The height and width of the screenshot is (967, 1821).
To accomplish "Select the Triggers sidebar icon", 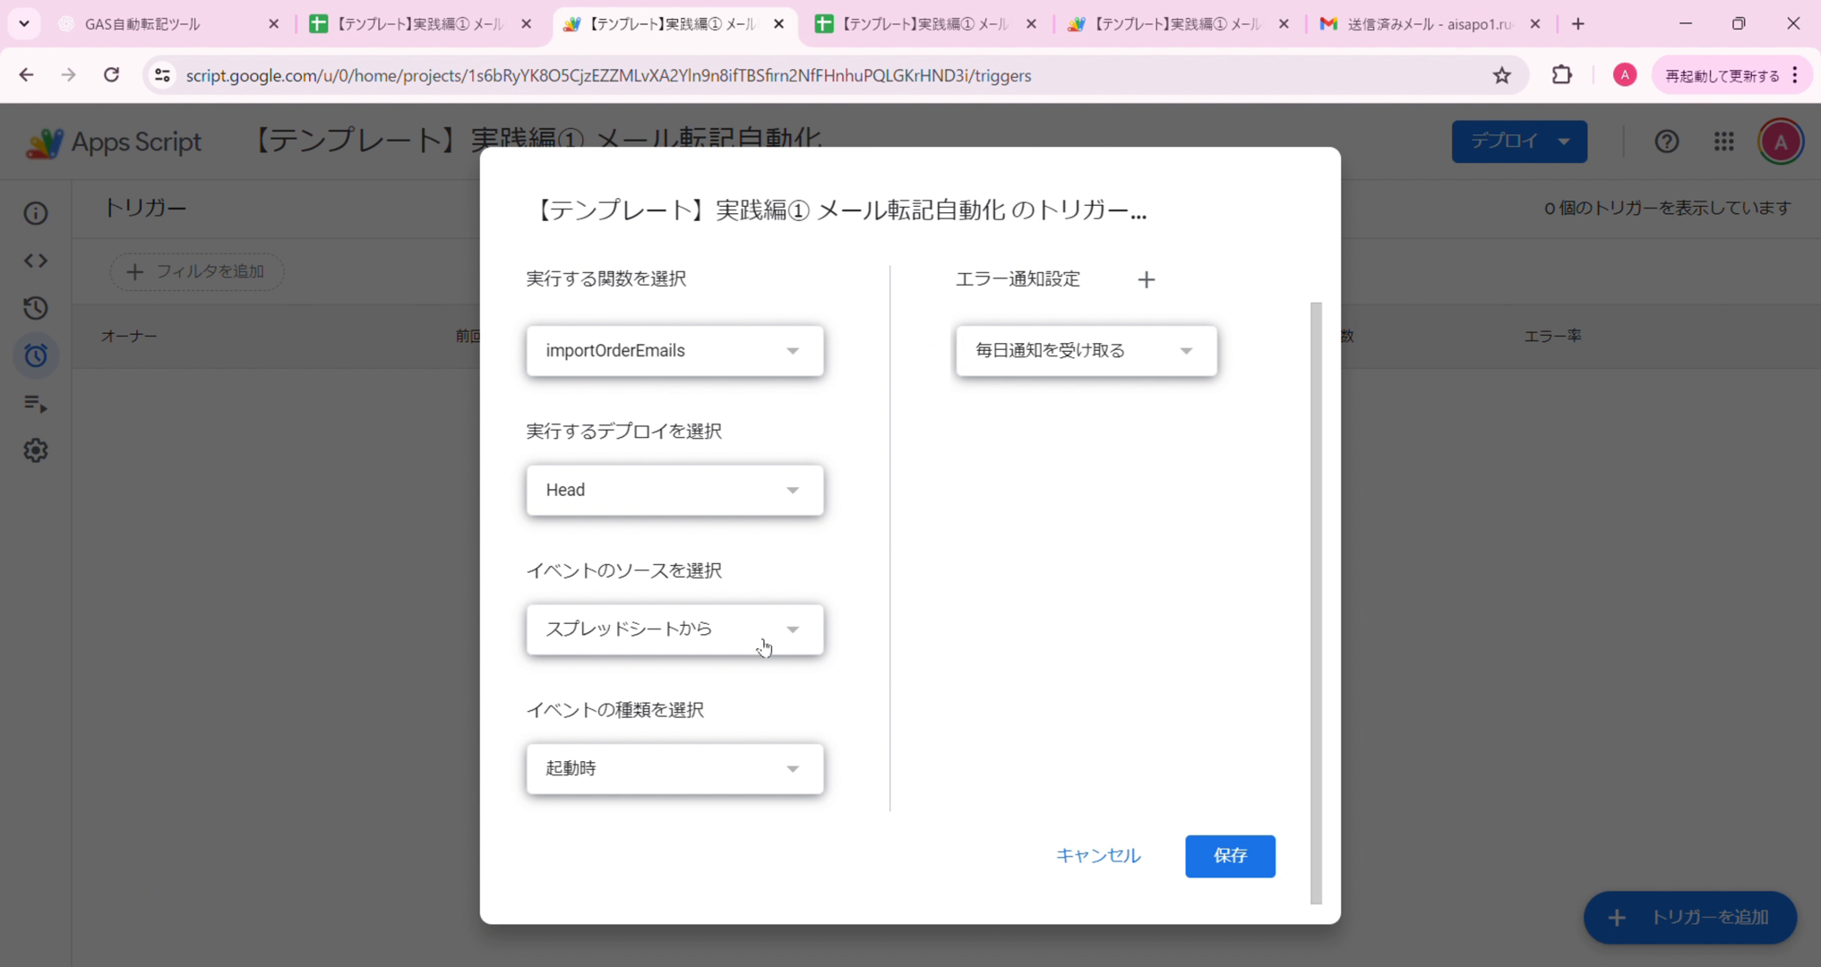I will pyautogui.click(x=35, y=355).
